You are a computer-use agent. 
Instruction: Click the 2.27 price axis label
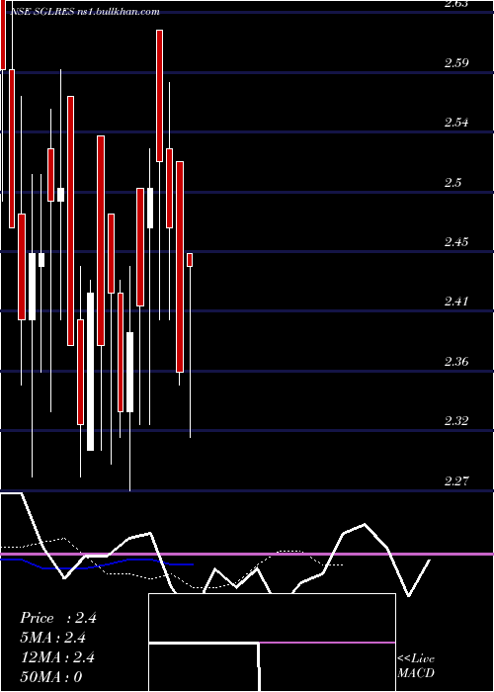pos(456,480)
